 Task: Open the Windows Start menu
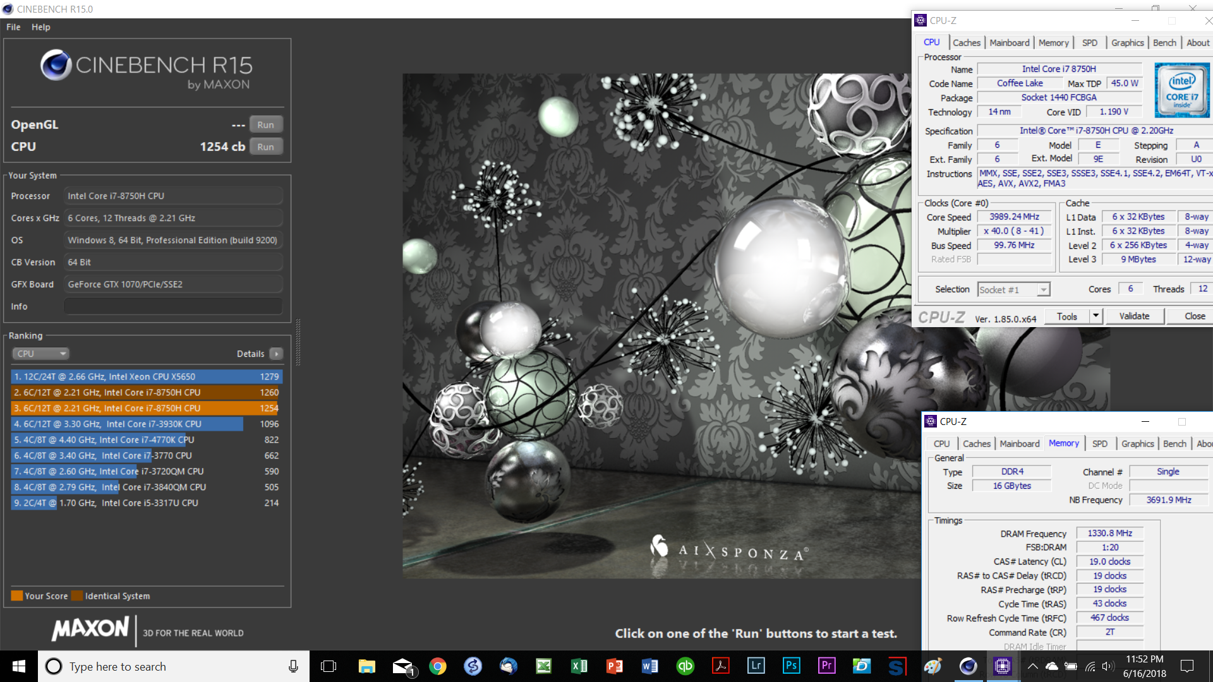[18, 666]
